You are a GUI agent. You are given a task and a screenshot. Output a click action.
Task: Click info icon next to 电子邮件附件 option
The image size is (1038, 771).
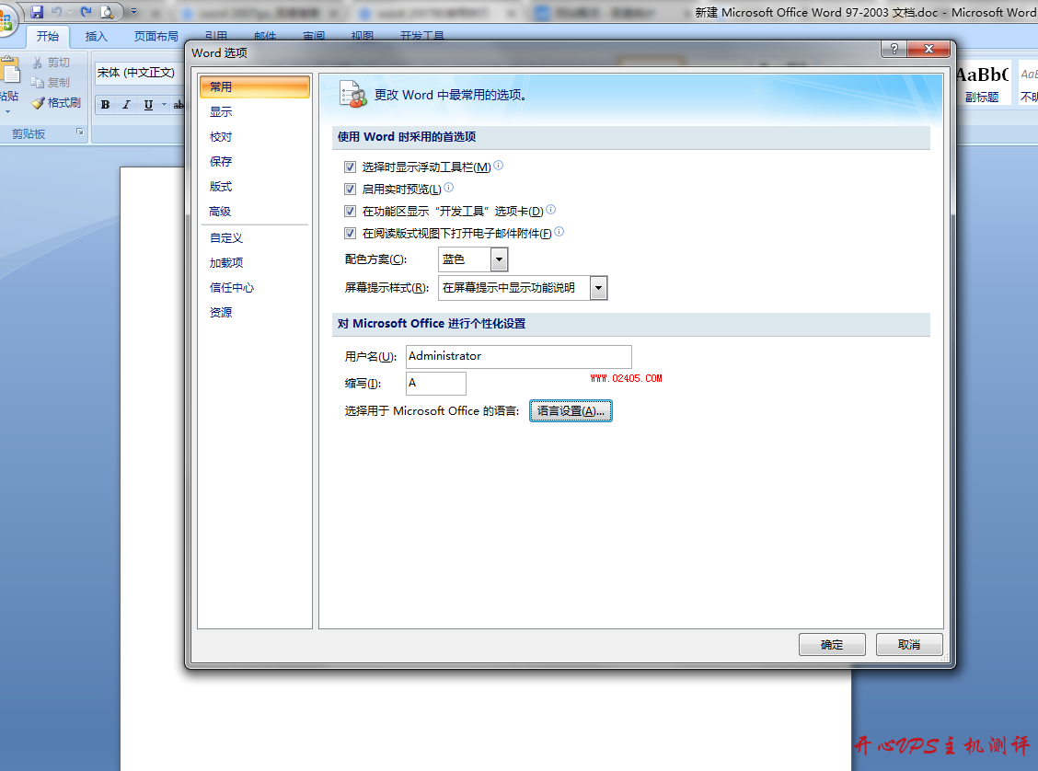click(x=559, y=232)
